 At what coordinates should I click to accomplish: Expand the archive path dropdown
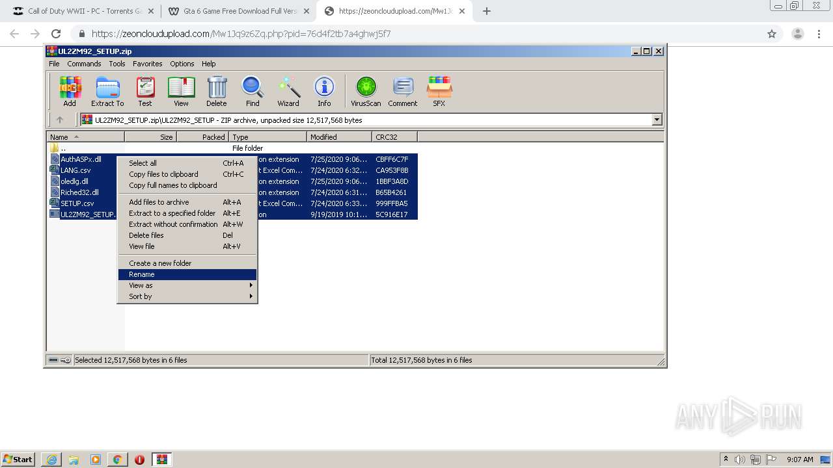(x=657, y=120)
